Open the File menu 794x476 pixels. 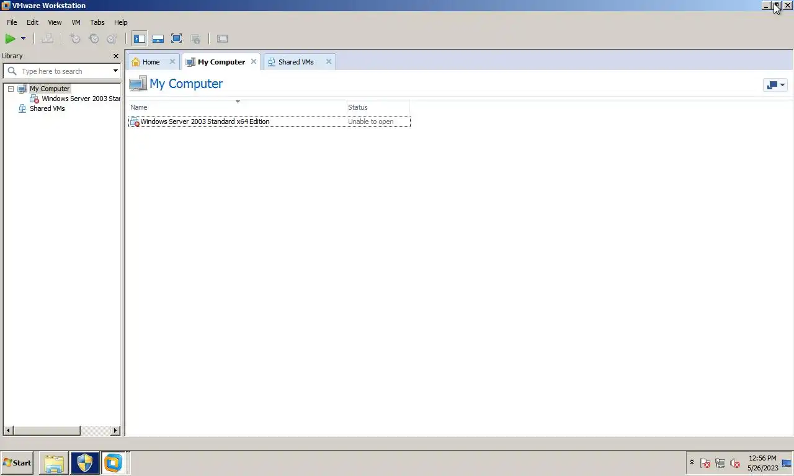[12, 22]
